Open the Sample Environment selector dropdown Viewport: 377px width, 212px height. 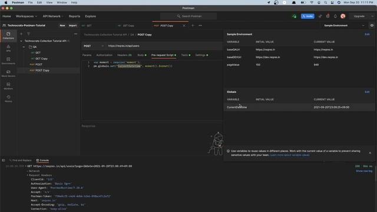[x=344, y=25]
